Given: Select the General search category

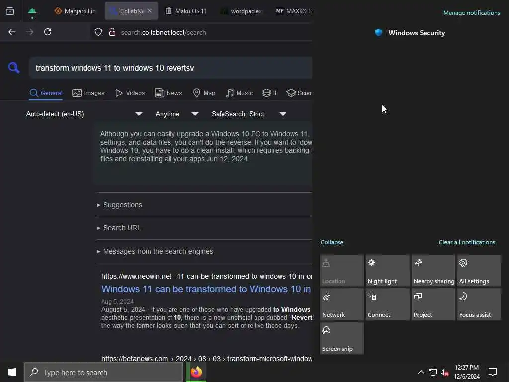Looking at the screenshot, I should tap(46, 93).
